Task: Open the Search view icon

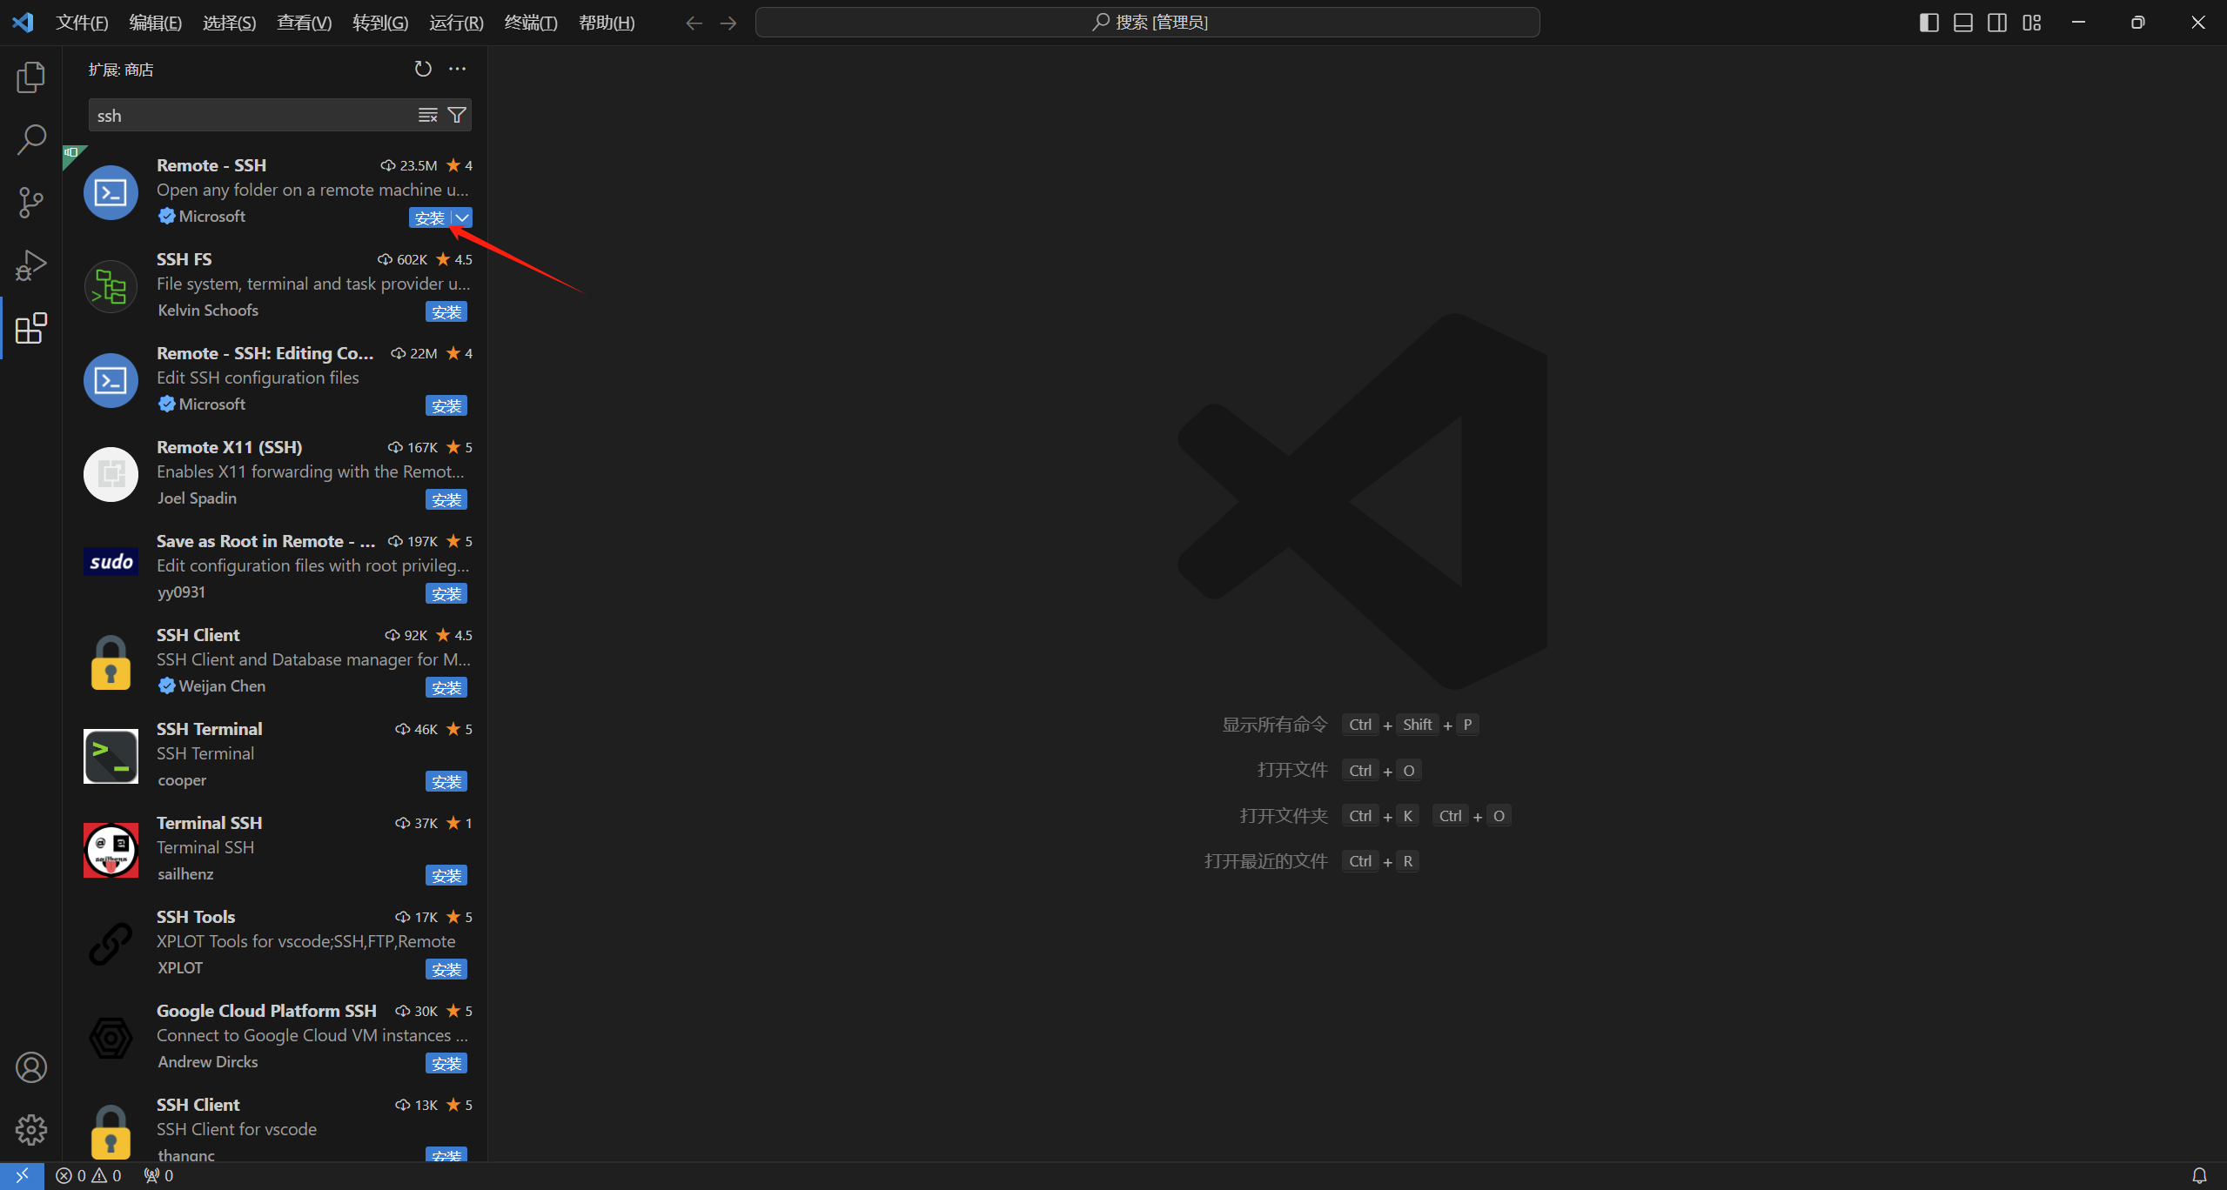Action: click(30, 139)
